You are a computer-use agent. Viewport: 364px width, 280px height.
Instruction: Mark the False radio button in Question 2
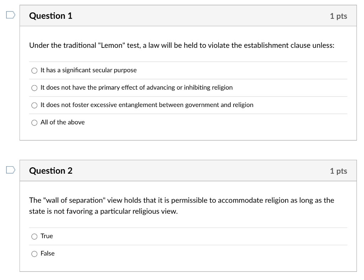tap(34, 254)
